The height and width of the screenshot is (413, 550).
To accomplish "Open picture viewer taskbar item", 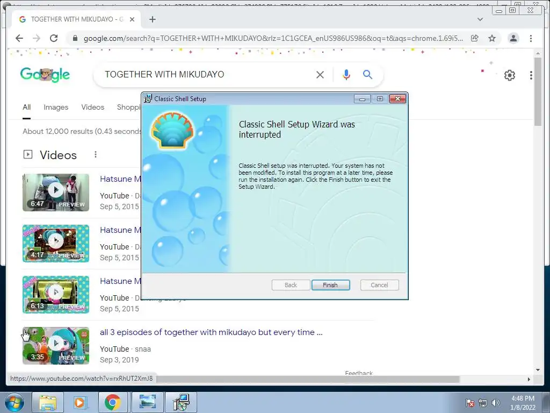I will (x=148, y=402).
